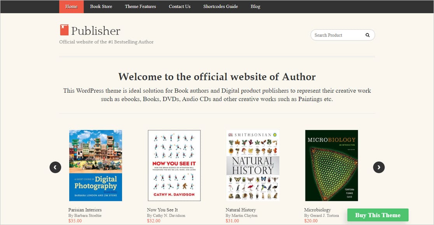
Task: Go to the Home menu item
Action: pos(72,7)
